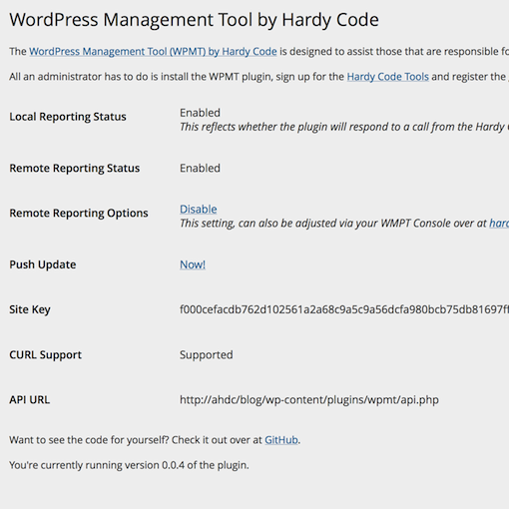Click the Enabled value for Remote Reporting Status
This screenshot has width=509, height=509.
(x=200, y=168)
